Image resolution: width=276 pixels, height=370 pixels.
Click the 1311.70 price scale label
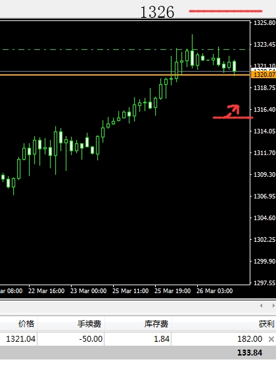point(264,153)
